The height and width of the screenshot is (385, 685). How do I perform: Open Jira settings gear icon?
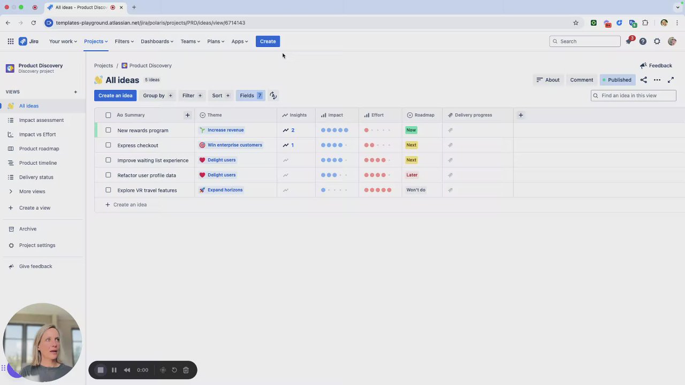(657, 41)
